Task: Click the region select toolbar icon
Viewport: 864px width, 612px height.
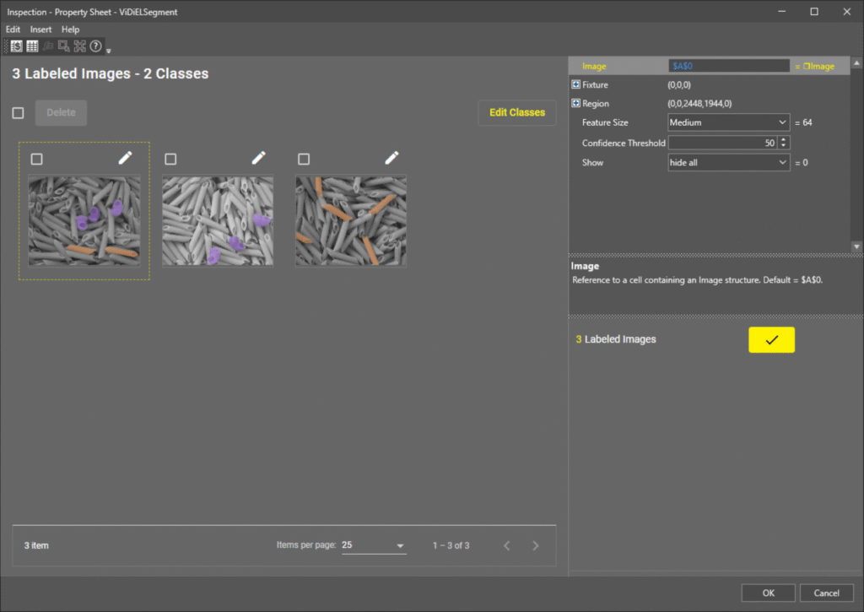Action: 63,46
